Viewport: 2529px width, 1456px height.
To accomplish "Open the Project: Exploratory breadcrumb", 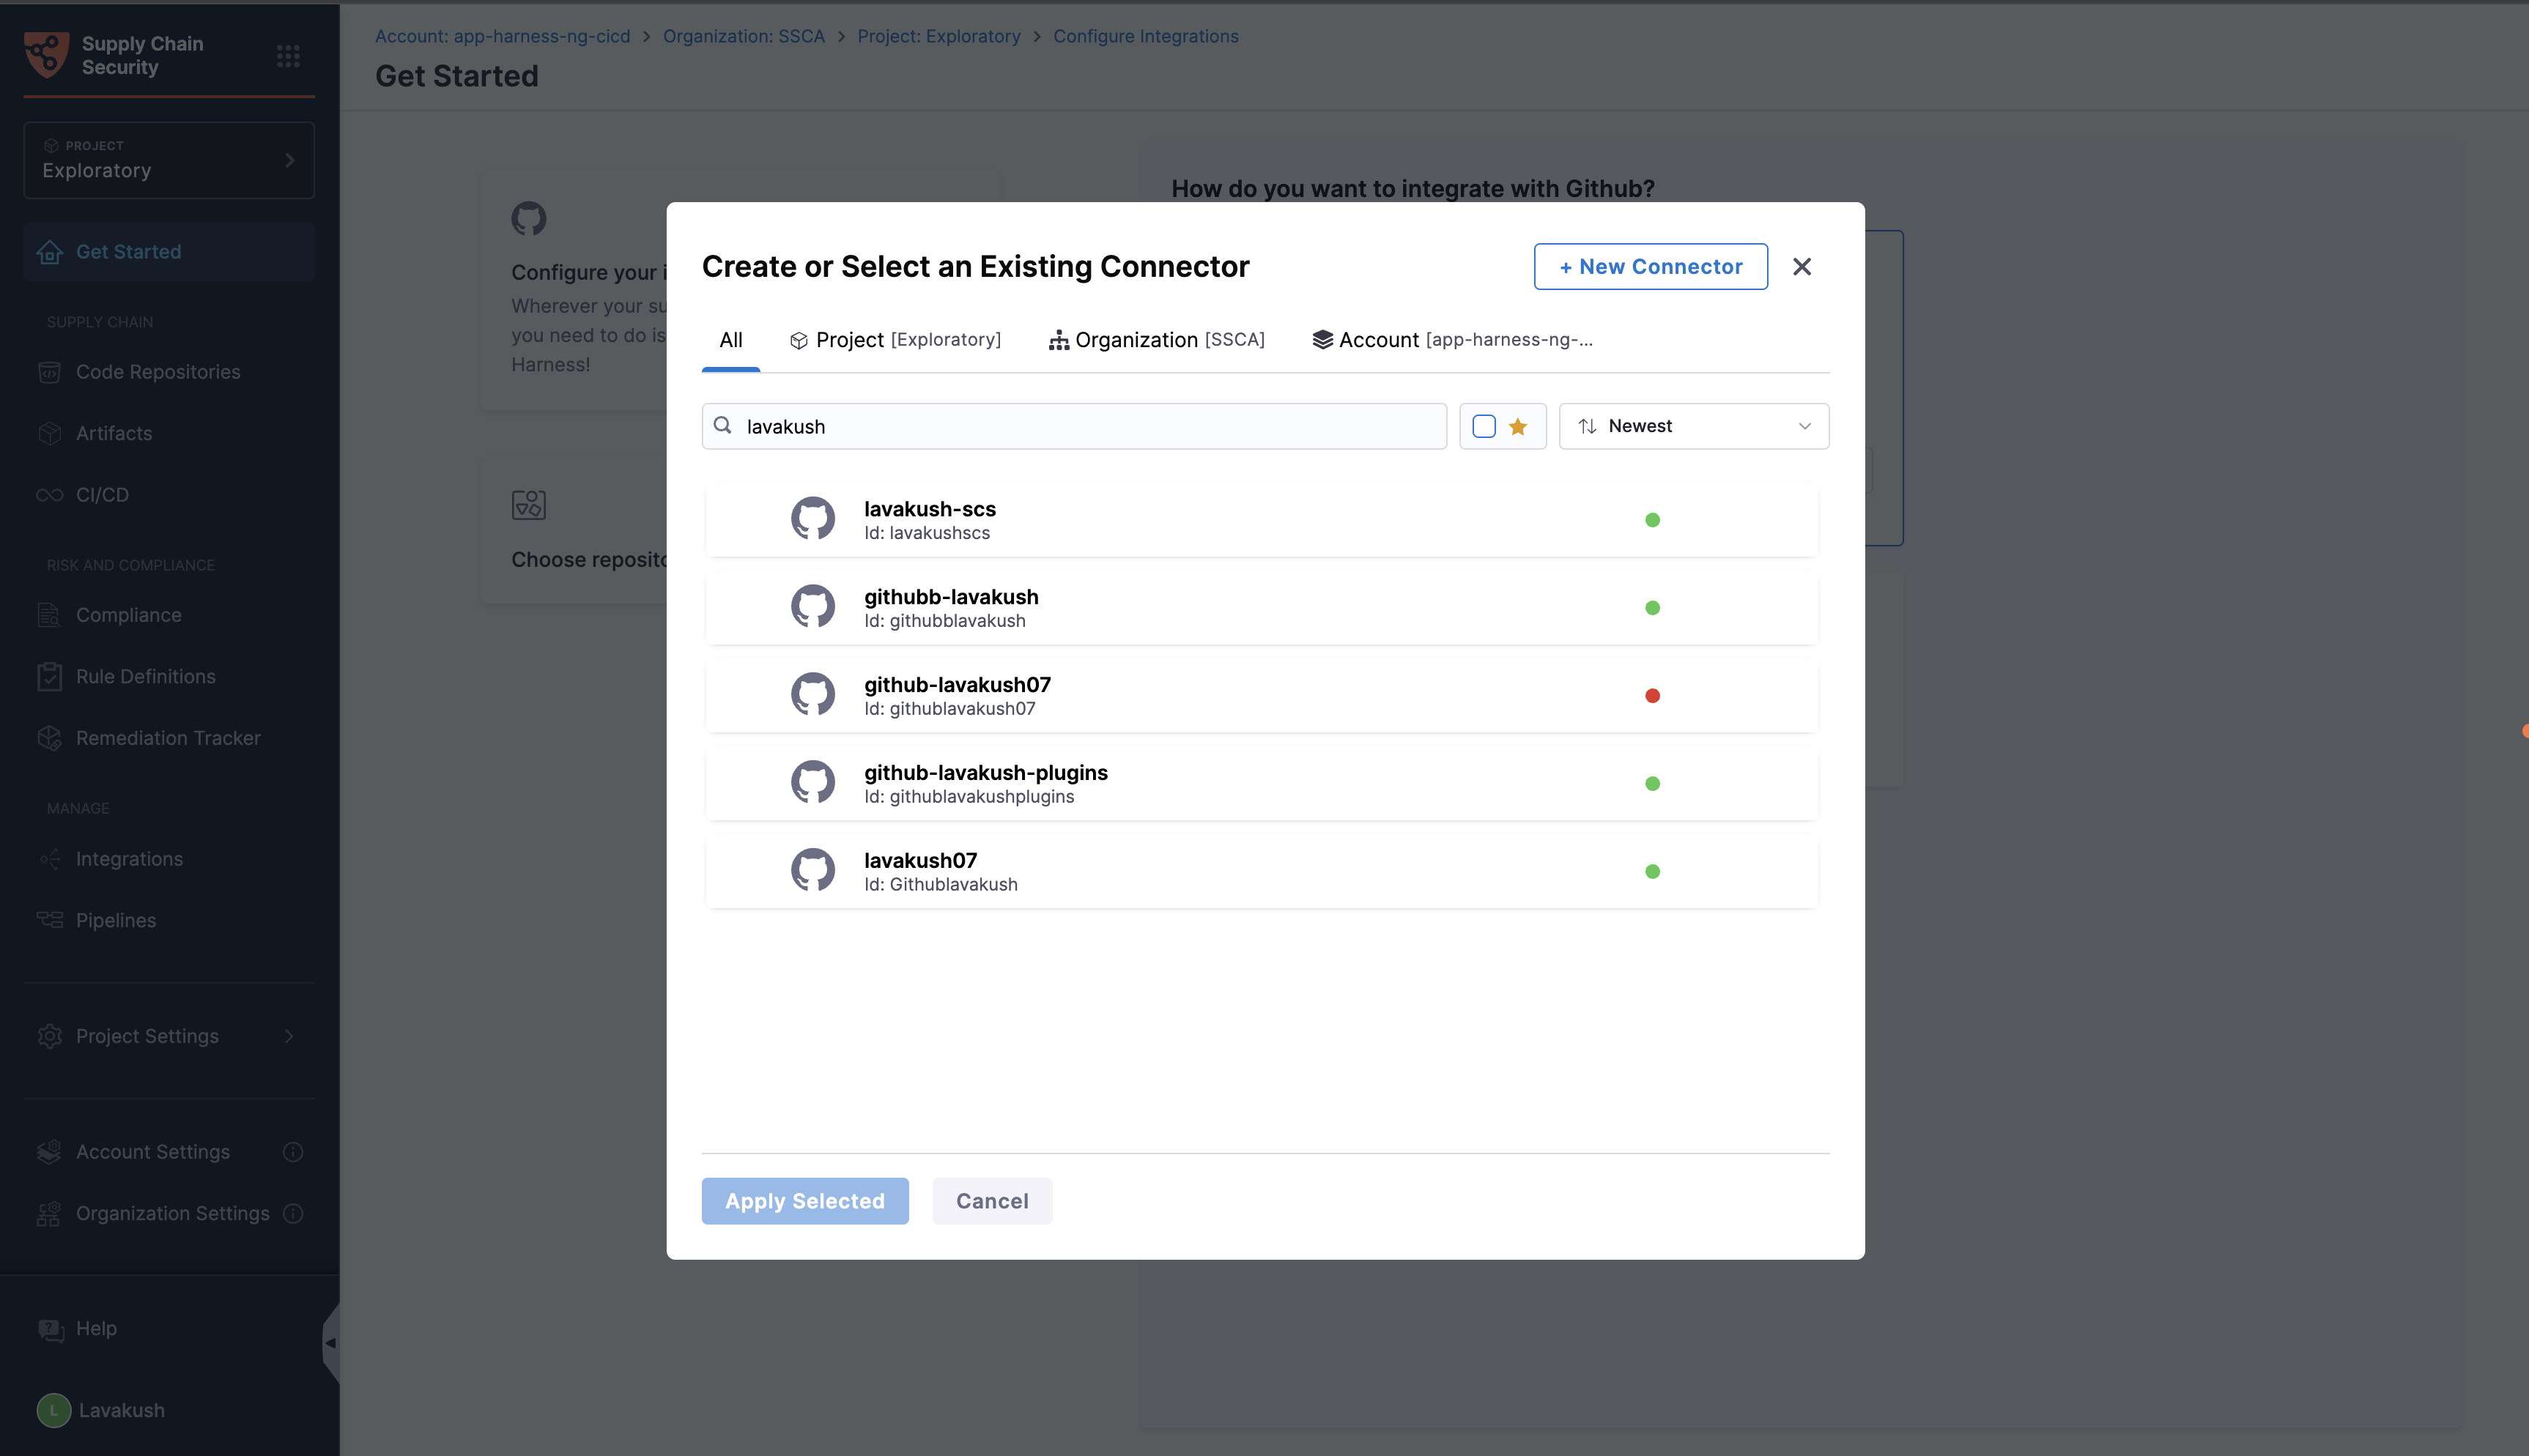I will (x=939, y=36).
